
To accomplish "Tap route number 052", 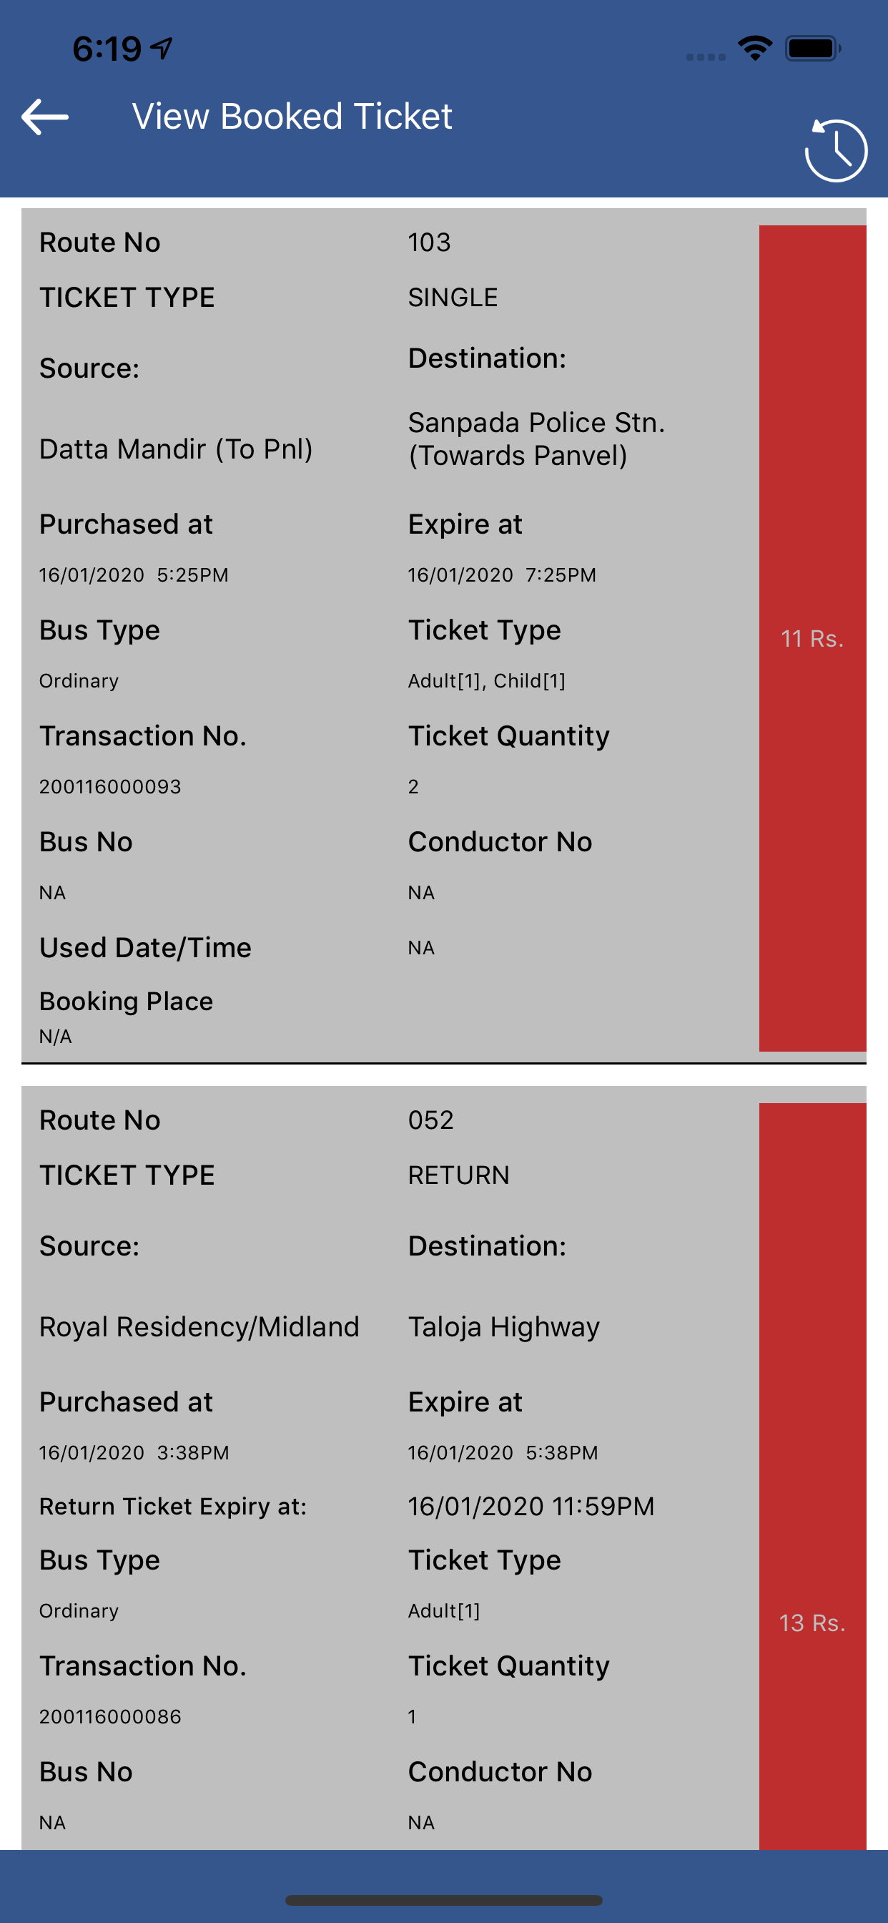I will [x=430, y=1120].
